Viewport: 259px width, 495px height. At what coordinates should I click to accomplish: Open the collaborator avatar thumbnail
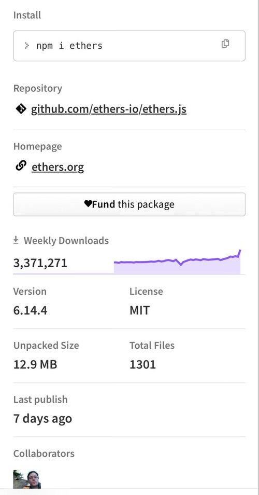[27, 479]
